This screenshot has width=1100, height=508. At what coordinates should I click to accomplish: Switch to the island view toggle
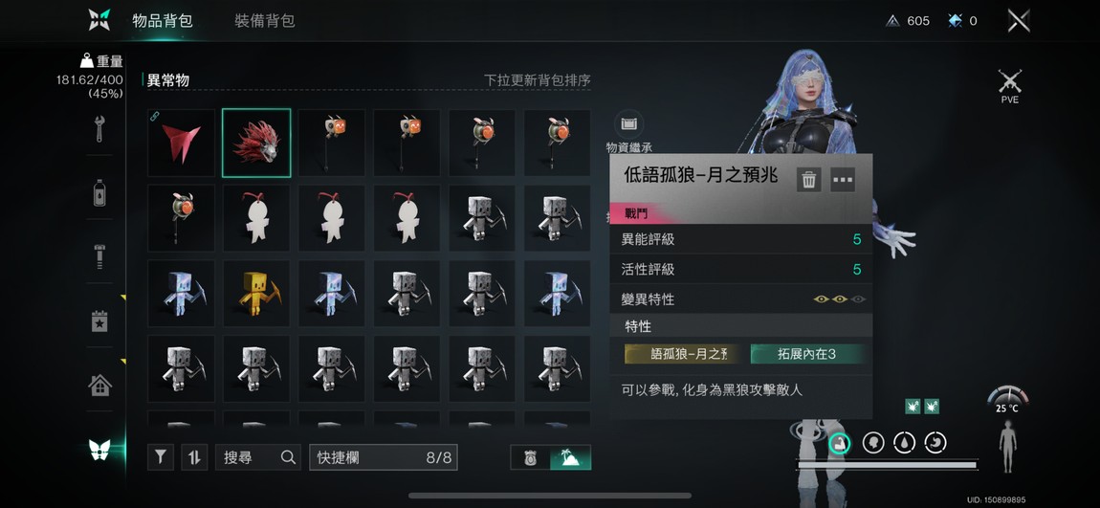tap(570, 458)
